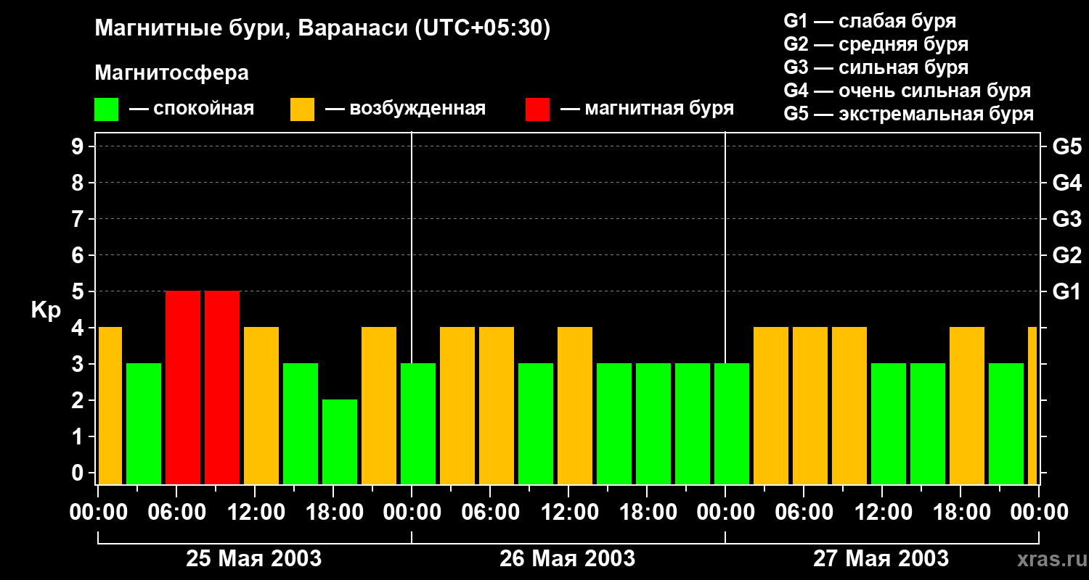Click the y-axis value 7

pyautogui.click(x=79, y=219)
